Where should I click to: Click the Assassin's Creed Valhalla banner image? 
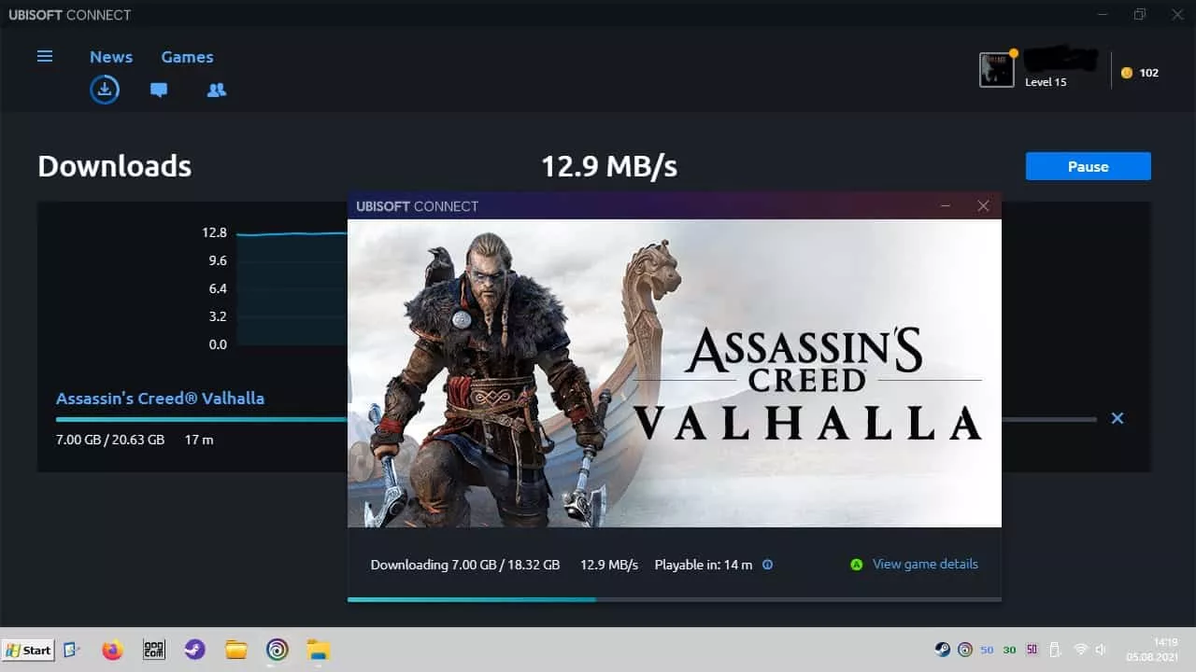tap(675, 373)
